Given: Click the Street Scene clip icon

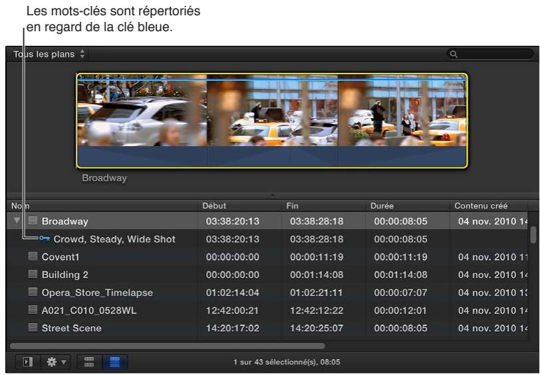Looking at the screenshot, I should tap(33, 328).
